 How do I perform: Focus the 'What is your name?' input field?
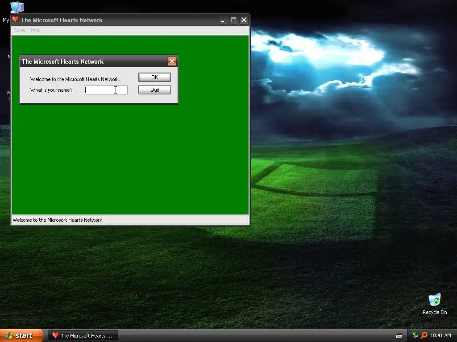(x=105, y=90)
